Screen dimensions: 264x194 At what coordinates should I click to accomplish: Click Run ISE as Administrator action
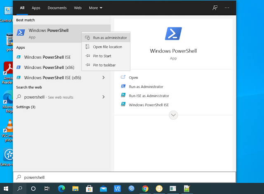[x=149, y=96]
